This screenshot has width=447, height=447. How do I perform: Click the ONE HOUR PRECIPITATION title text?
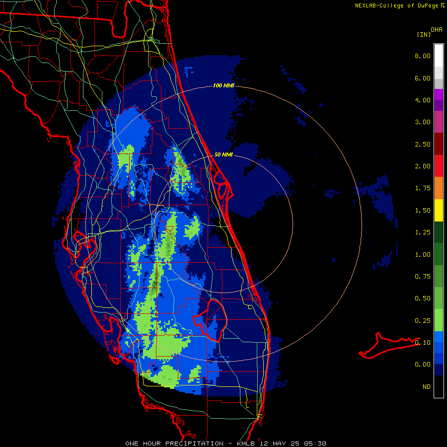click(174, 444)
